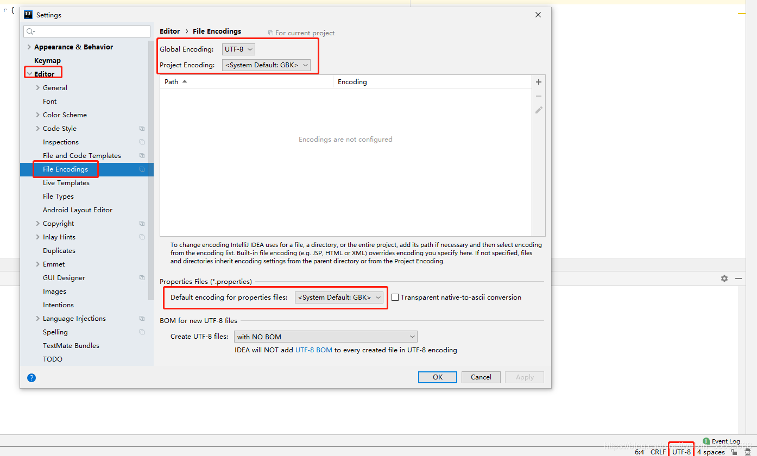Toggle read-only lock icon in status bar

click(x=734, y=452)
